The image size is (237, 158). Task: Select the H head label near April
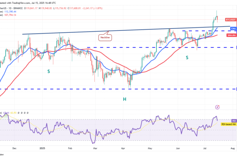coord(125,99)
